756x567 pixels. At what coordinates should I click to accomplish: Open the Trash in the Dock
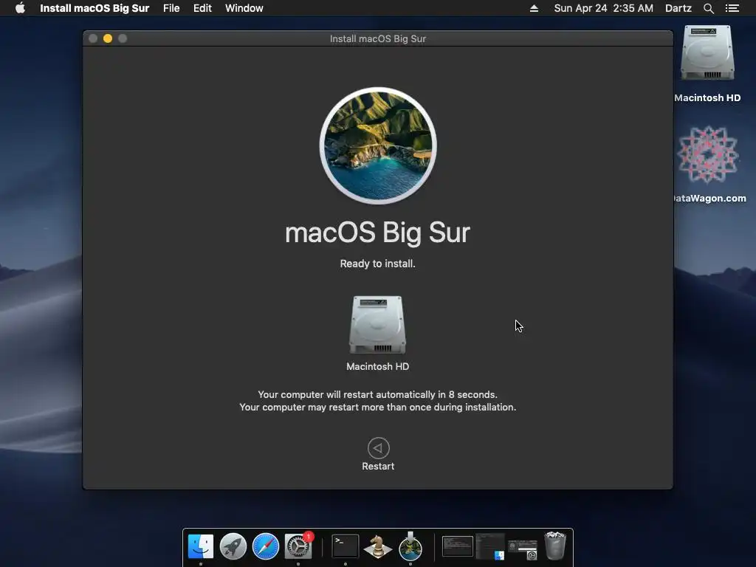pyautogui.click(x=555, y=546)
